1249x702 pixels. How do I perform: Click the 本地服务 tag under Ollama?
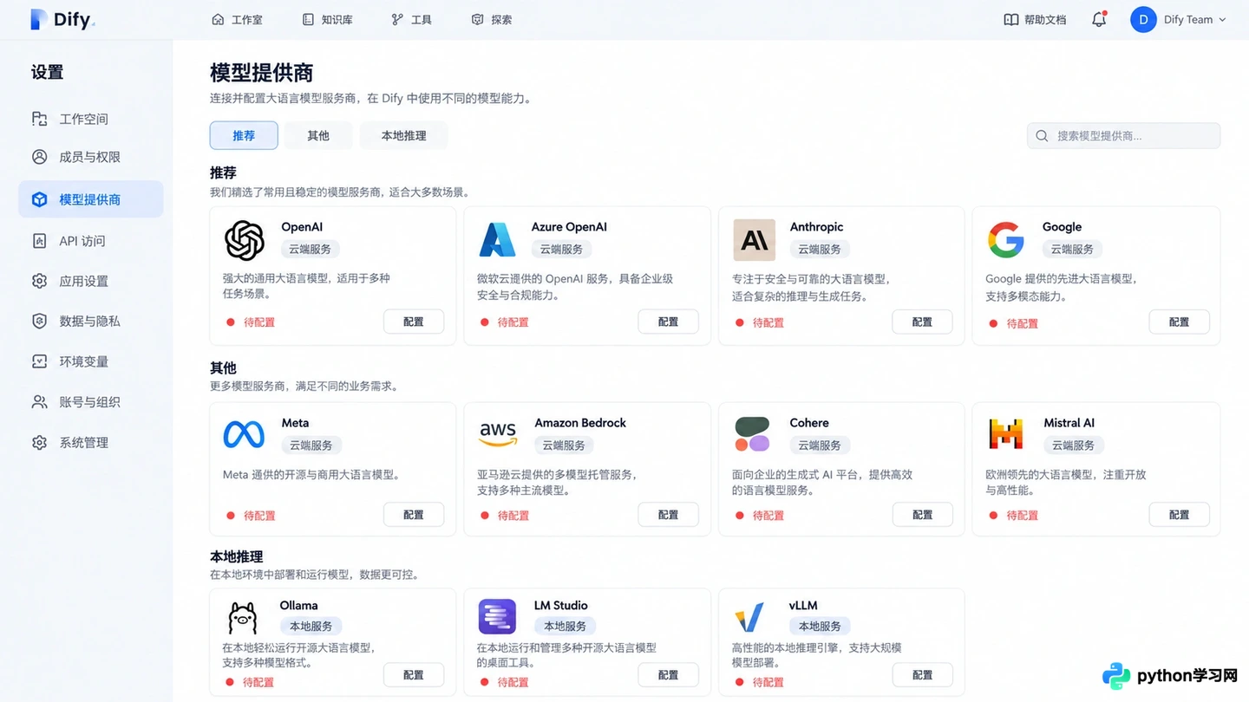[x=311, y=626]
